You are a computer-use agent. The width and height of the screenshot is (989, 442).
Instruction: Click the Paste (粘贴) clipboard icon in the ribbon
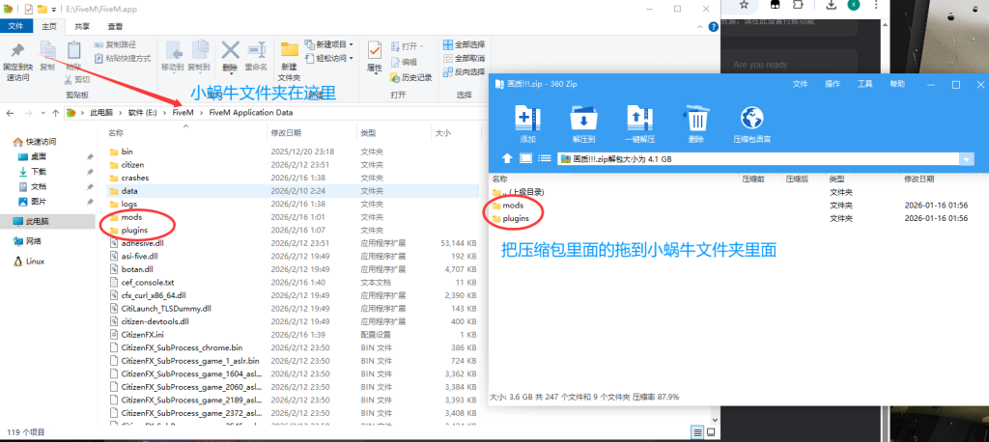point(73,51)
